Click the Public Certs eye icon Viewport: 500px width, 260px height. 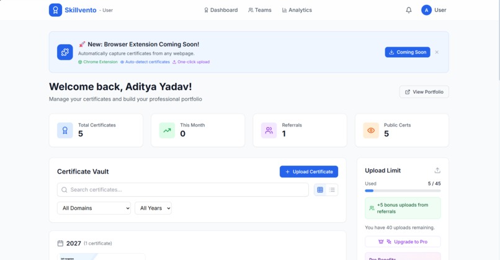point(371,130)
